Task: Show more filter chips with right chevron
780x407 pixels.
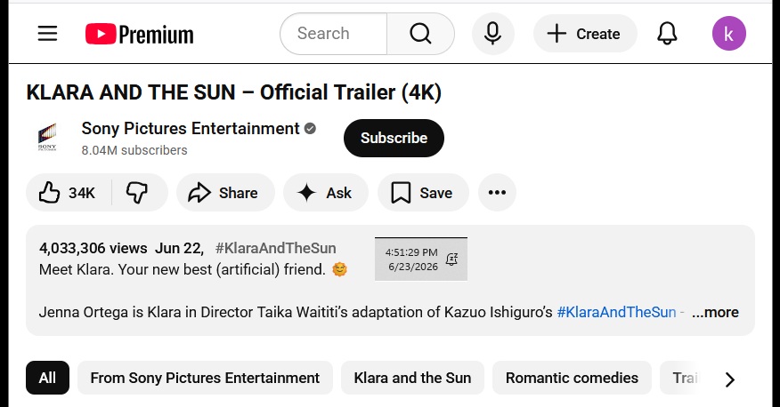Action: coord(729,379)
